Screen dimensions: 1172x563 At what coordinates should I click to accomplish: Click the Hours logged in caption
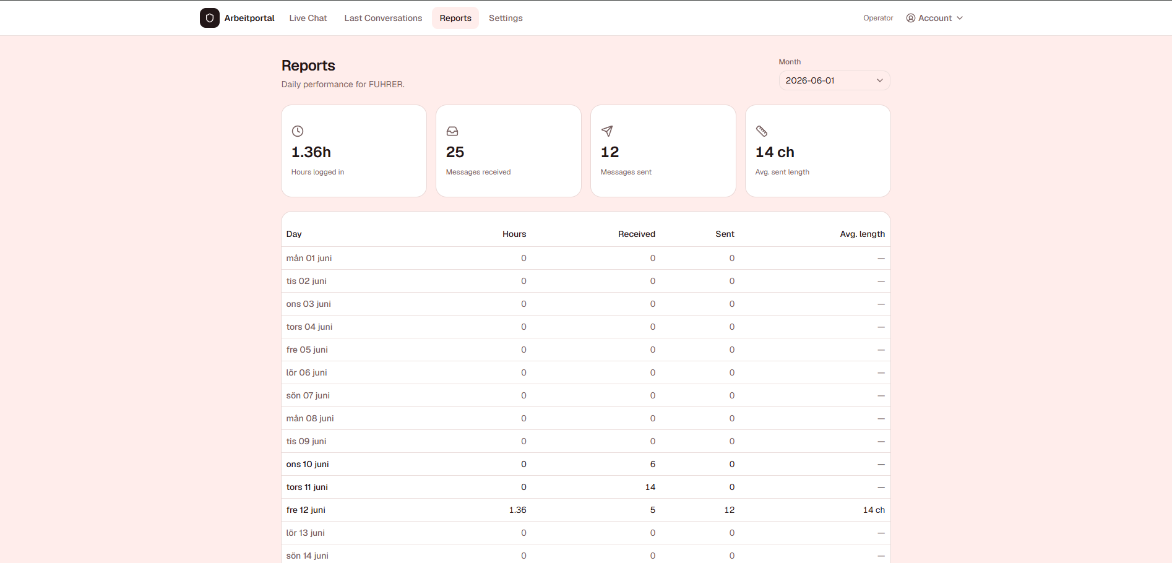pos(317,172)
